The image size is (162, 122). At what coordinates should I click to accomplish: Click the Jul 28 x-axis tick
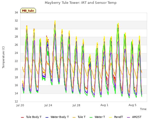76,105
